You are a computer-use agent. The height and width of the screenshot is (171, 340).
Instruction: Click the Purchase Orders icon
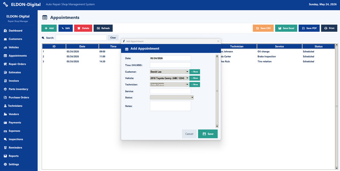click(x=6, y=97)
